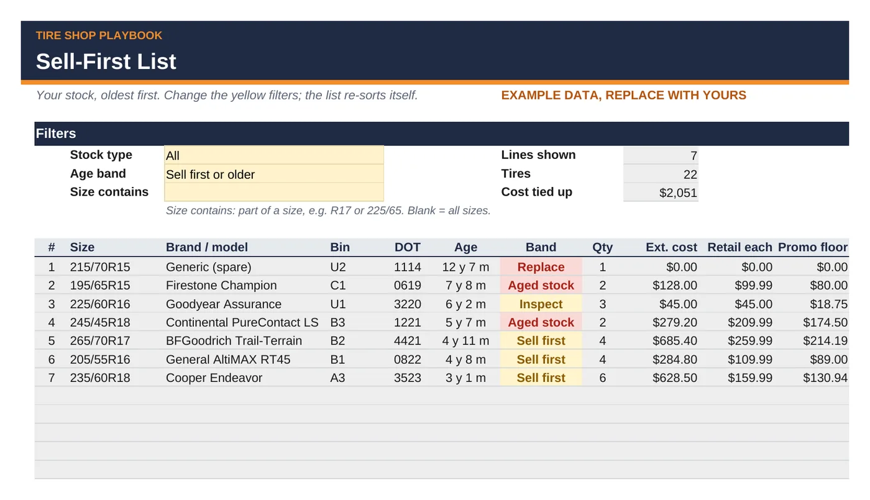Image resolution: width=870 pixels, height=500 pixels.
Task: Select the Lines shown value 7
Action: pos(661,155)
